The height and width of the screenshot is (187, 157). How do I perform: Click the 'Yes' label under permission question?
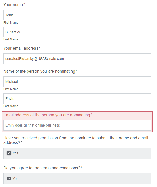click(x=15, y=153)
